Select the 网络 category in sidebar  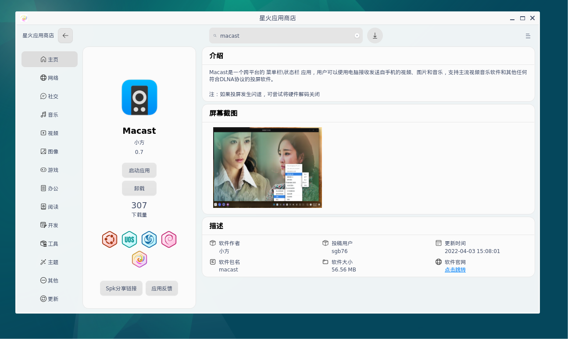coord(50,78)
